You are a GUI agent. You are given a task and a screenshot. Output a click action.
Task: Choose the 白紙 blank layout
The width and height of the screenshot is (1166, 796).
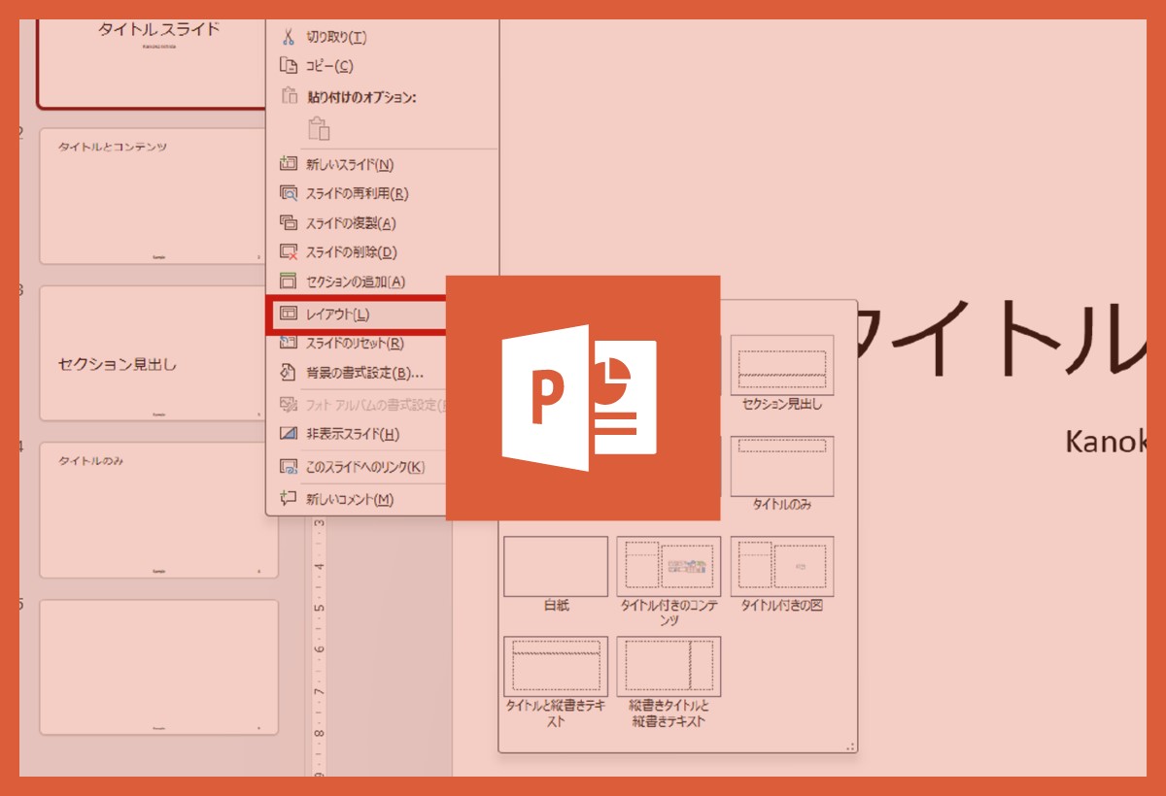556,567
